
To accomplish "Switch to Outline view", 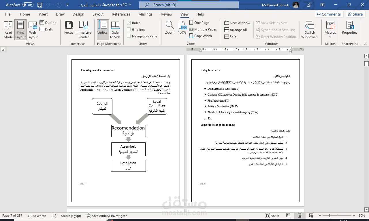I will (48, 22).
